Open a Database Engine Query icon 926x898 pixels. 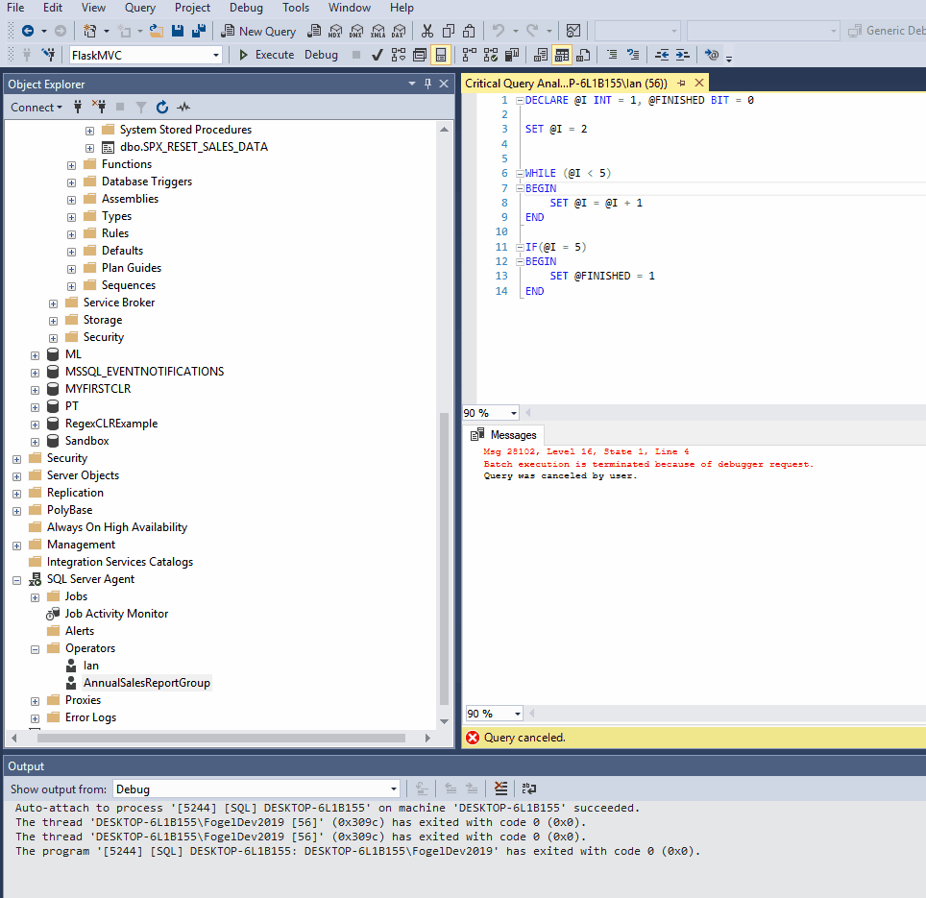point(315,31)
